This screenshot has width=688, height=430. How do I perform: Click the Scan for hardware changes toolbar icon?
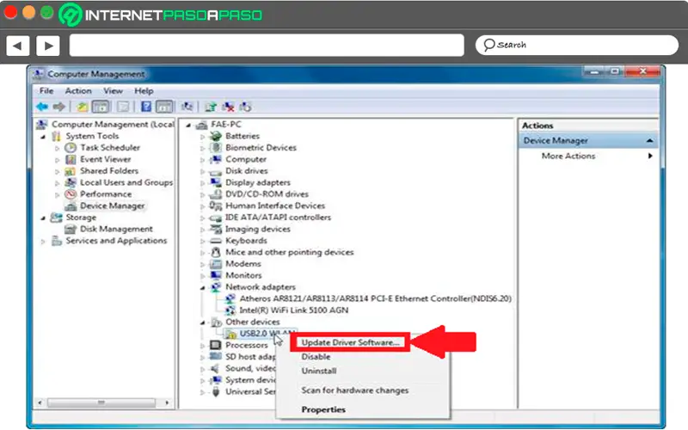[x=187, y=107]
